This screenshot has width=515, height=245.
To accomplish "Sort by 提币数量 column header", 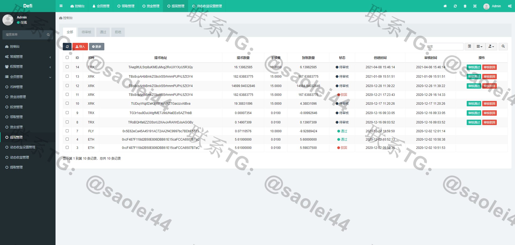I will (243, 58).
